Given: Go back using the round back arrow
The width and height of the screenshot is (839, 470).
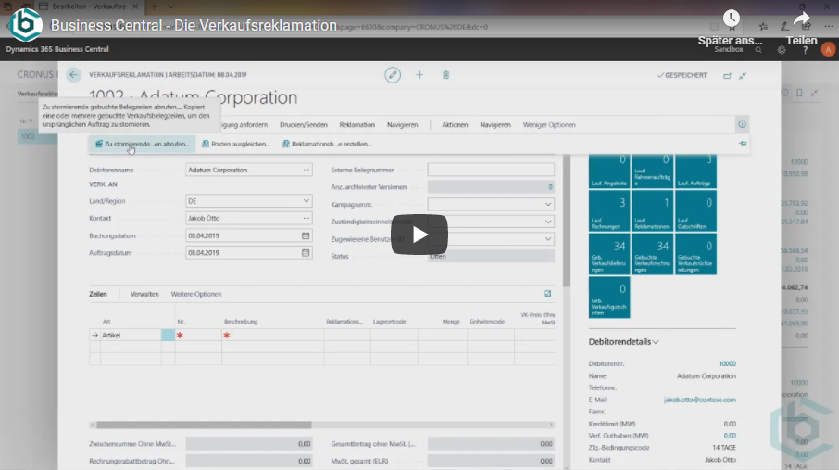Looking at the screenshot, I should [x=73, y=75].
